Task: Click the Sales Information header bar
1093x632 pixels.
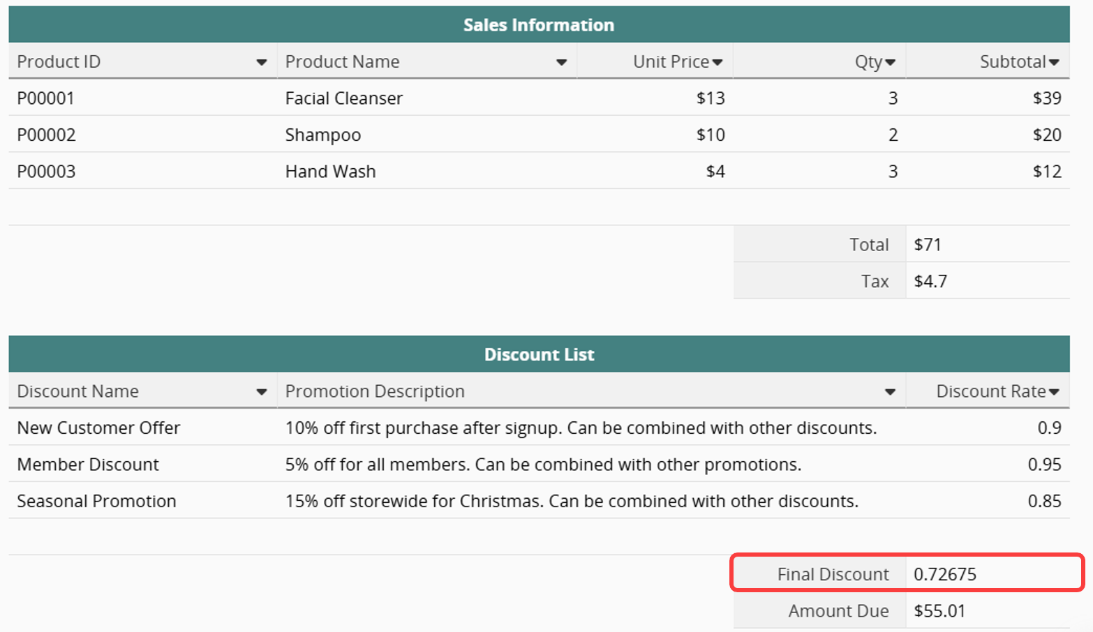Action: click(x=539, y=25)
